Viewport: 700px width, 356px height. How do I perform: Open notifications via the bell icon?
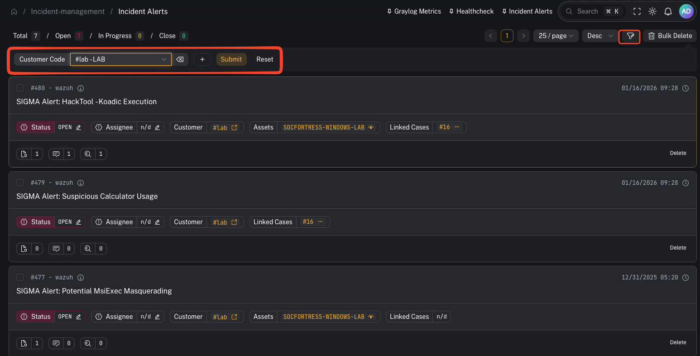point(668,11)
